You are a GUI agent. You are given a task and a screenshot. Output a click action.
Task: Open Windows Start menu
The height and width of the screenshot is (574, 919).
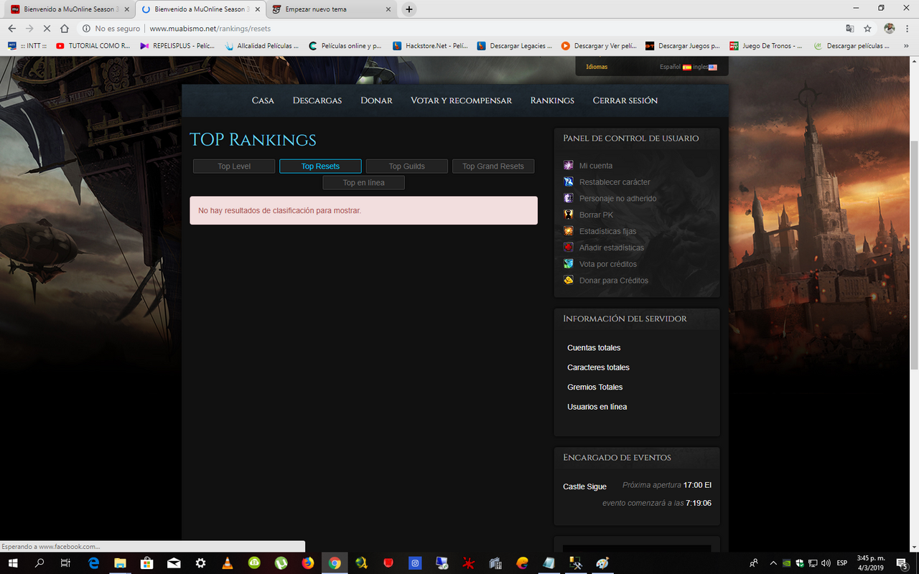12,563
